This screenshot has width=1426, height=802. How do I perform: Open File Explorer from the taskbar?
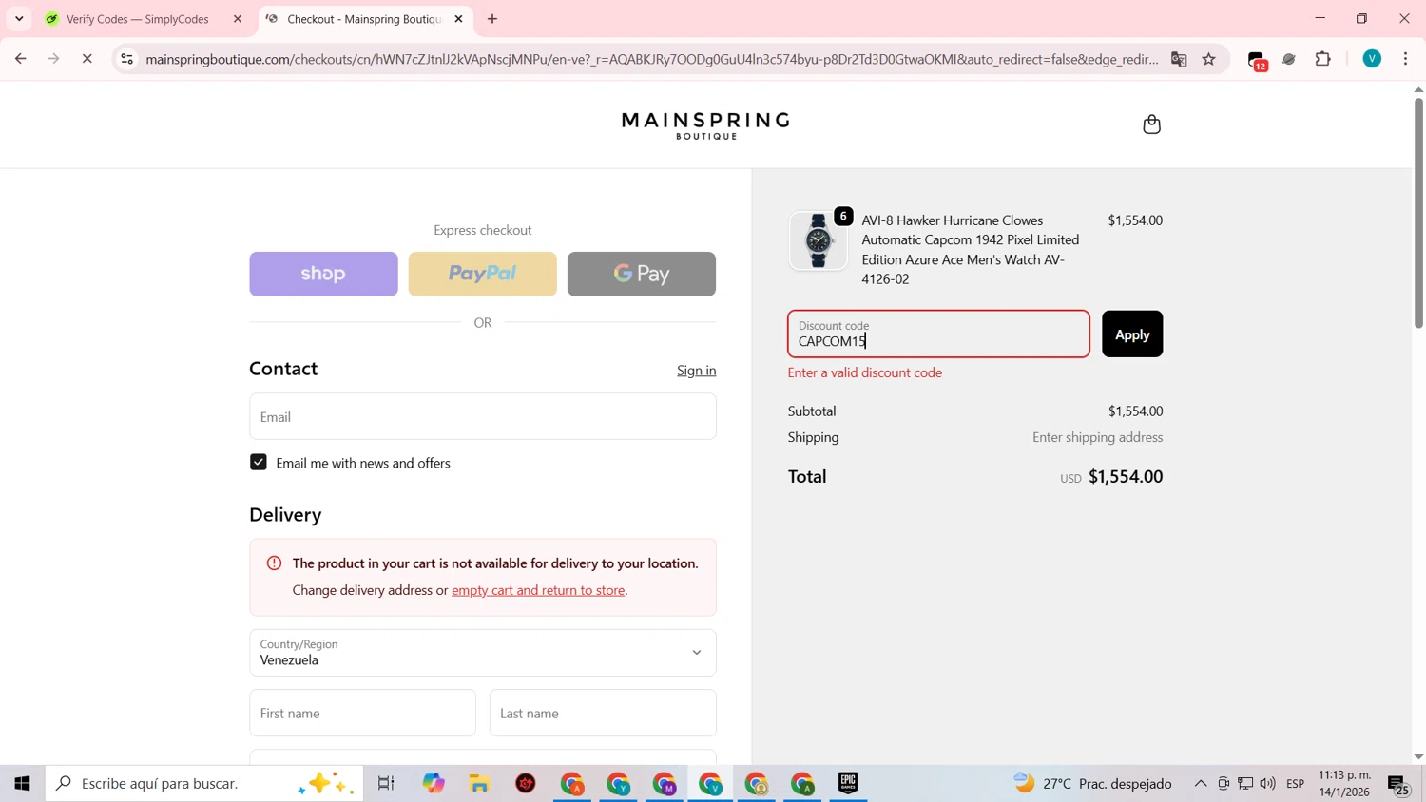[x=479, y=784]
